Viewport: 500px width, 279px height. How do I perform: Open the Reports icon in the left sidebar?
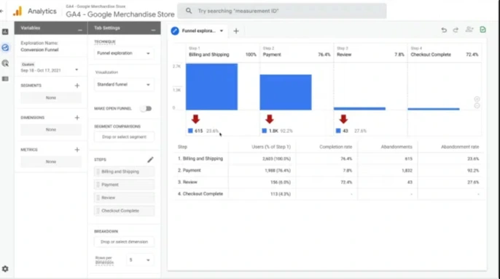click(5, 32)
